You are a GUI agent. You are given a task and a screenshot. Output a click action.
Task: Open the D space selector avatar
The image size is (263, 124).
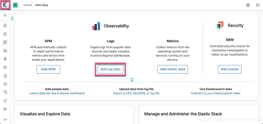(15, 5)
